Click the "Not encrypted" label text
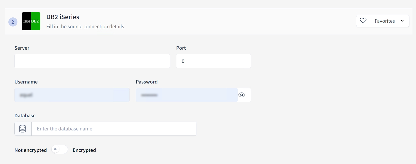The height and width of the screenshot is (164, 416). pos(31,150)
